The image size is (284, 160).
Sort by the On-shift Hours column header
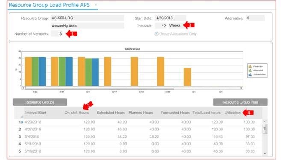tap(77, 113)
